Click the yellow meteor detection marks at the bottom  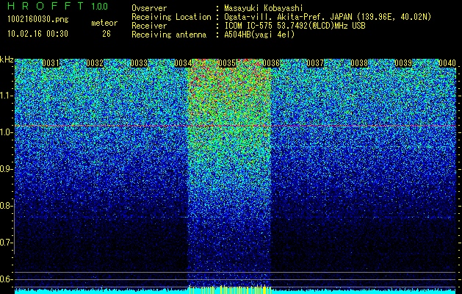[229, 289]
